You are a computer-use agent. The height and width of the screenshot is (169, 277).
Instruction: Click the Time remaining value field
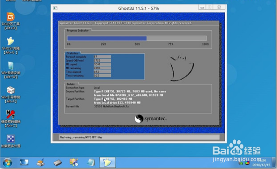[x=102, y=76]
